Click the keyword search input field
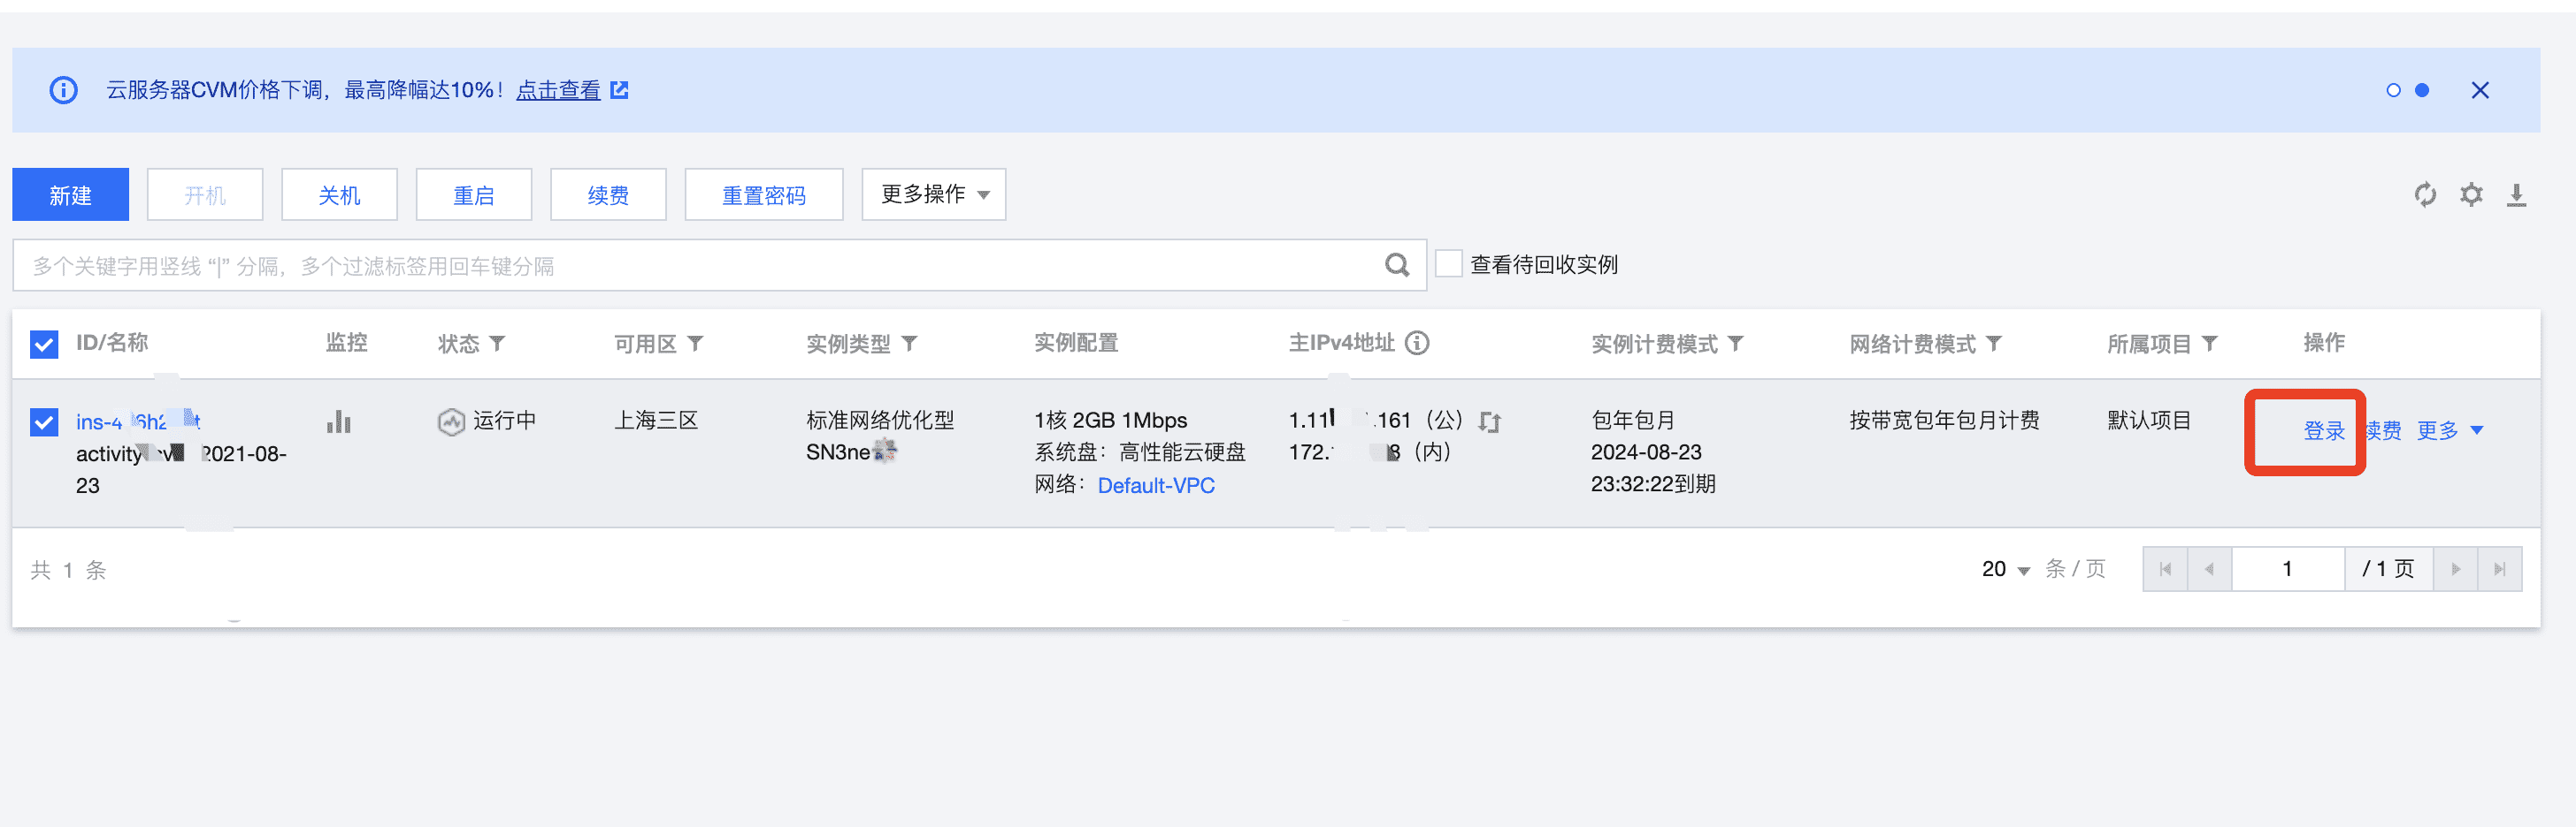The image size is (2576, 827). (700, 266)
